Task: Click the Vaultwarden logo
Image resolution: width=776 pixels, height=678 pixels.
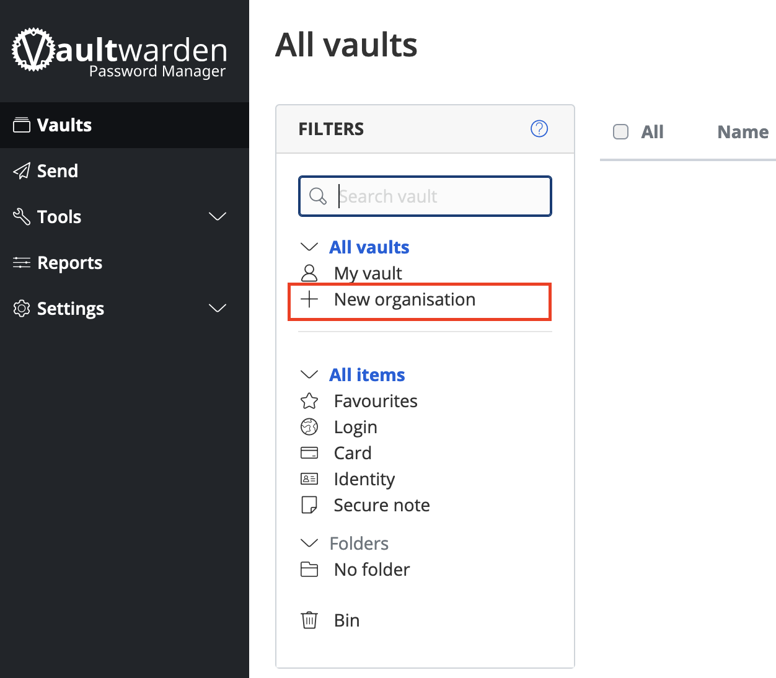Action: point(120,51)
